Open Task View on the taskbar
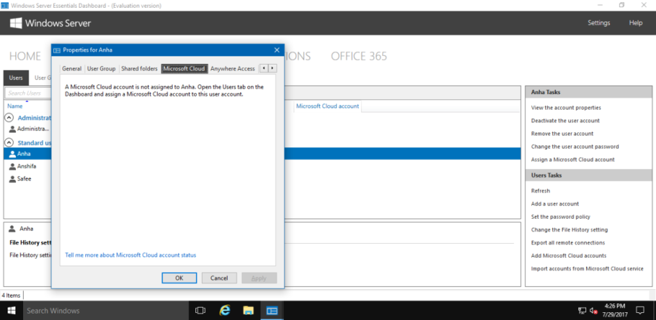656x320 pixels. click(x=201, y=310)
